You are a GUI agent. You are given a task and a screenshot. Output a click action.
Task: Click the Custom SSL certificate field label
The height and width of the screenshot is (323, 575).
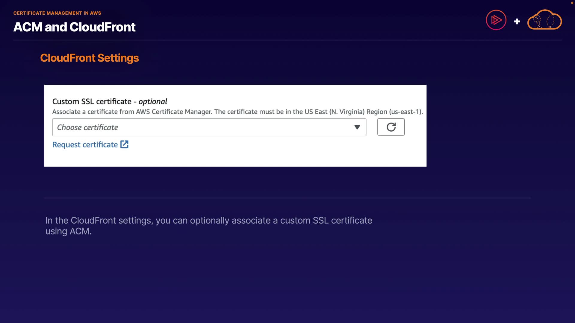[x=92, y=101]
